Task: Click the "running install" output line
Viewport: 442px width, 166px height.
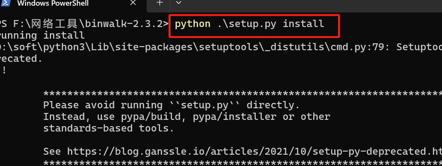Action: point(42,35)
